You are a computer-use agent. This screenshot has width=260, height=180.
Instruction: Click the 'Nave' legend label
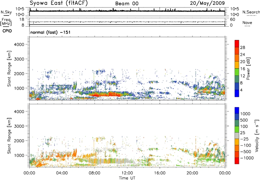[x=247, y=22]
